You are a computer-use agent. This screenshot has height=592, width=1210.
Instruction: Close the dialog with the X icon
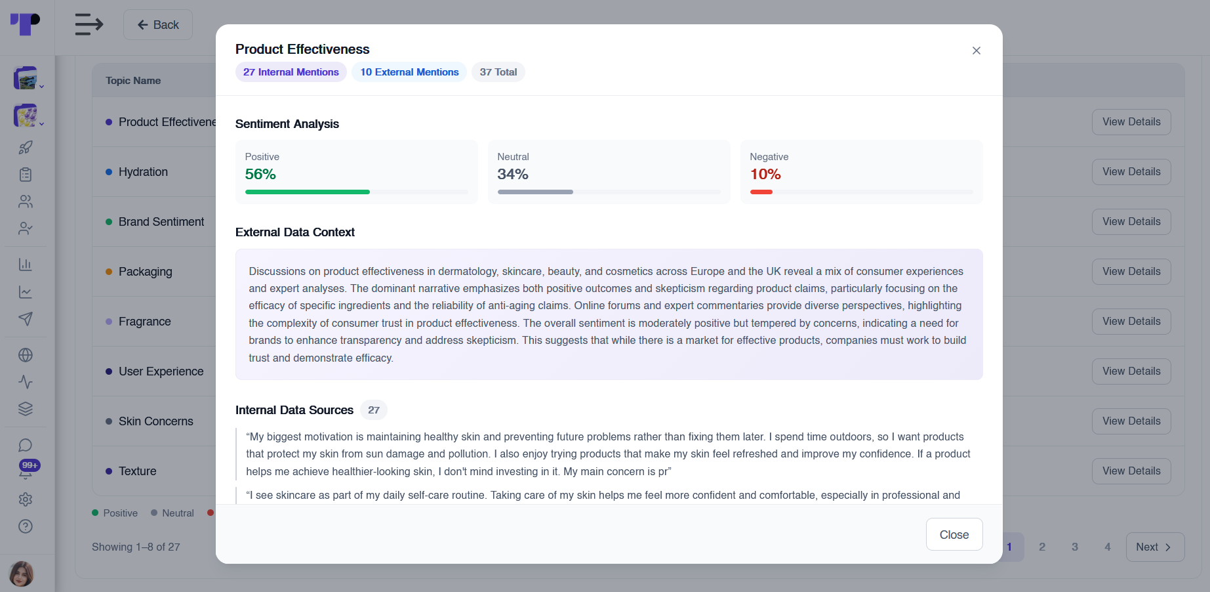[977, 51]
